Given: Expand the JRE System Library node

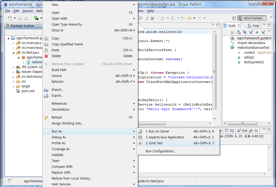Looking at the screenshot, I should coord(13,67).
